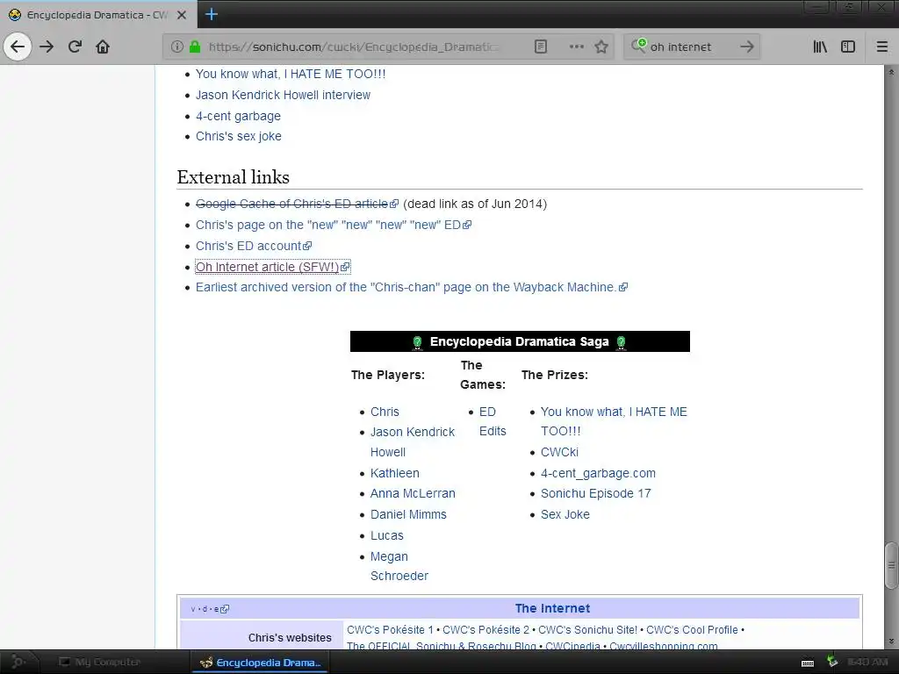Open the Library bookshelf icon
Image resolution: width=899 pixels, height=674 pixels.
point(820,47)
